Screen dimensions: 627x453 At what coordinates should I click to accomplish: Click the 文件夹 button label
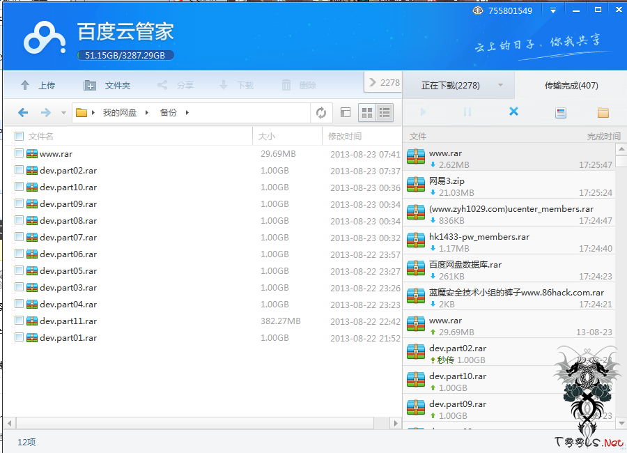click(x=118, y=85)
